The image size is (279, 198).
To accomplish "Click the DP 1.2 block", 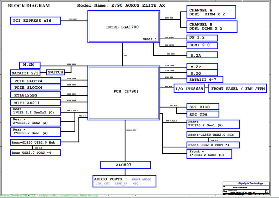I will coord(202,38).
